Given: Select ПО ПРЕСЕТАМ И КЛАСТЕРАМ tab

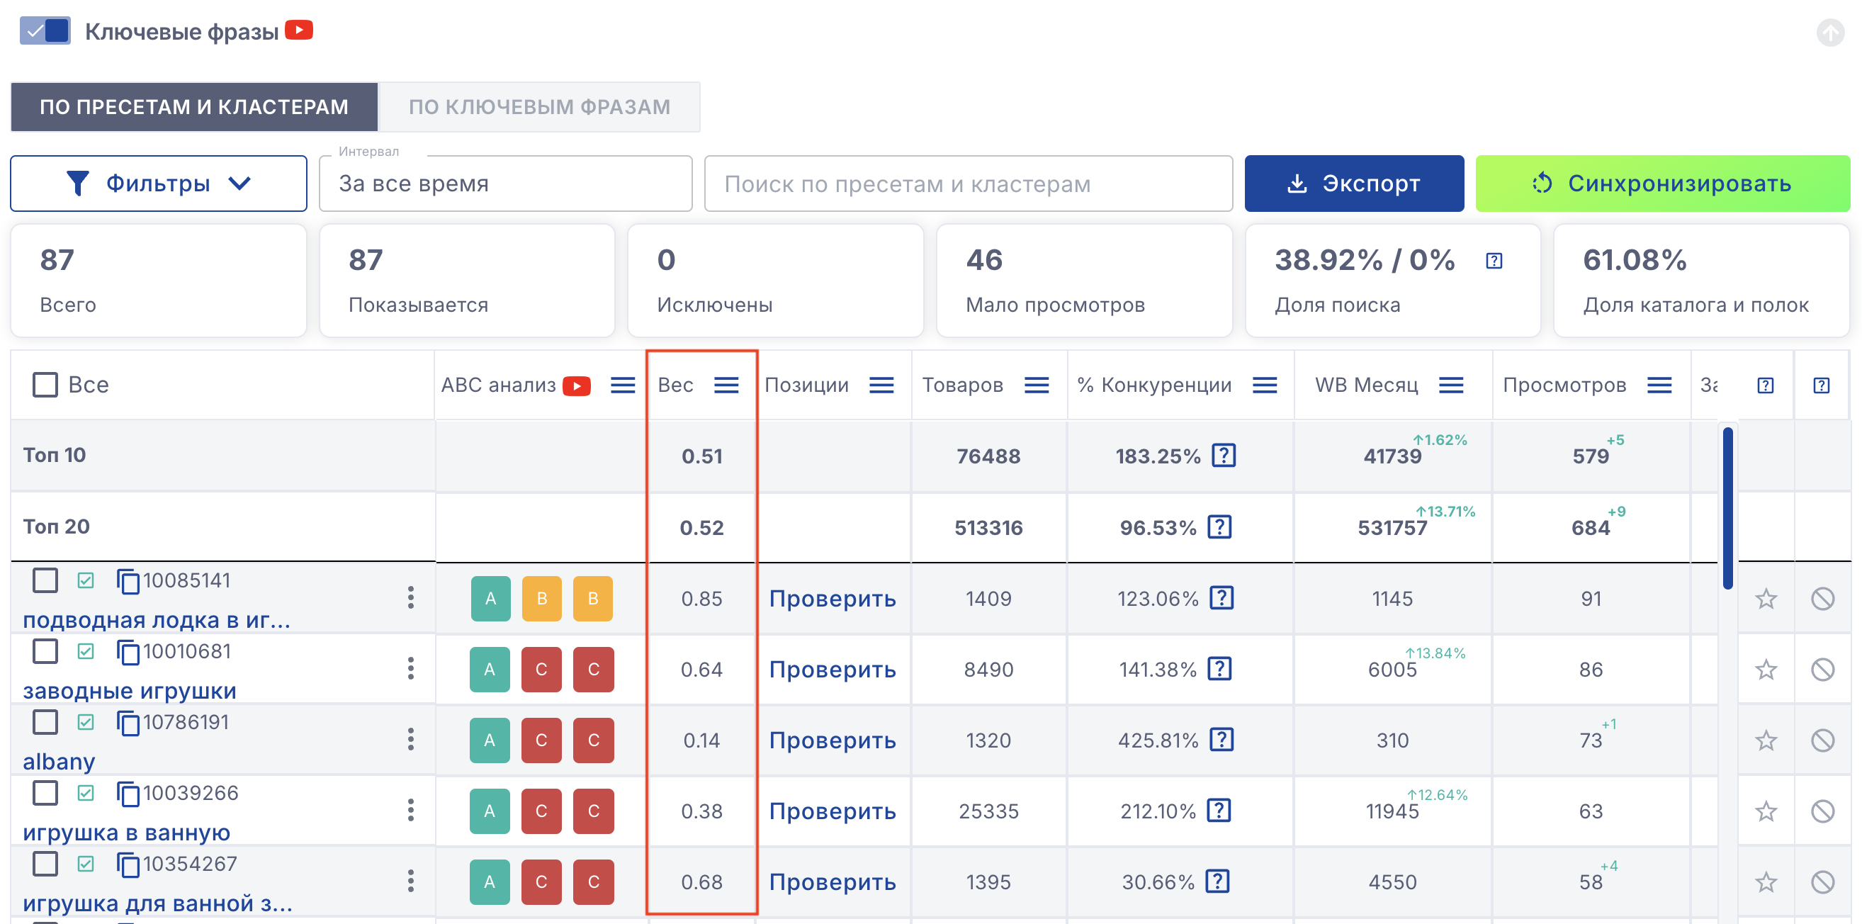Looking at the screenshot, I should 193,107.
